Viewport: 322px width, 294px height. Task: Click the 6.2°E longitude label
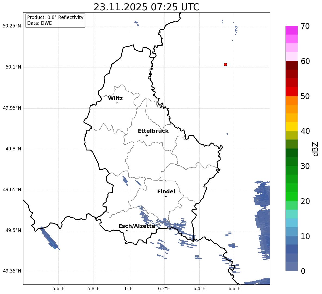[x=164, y=289]
